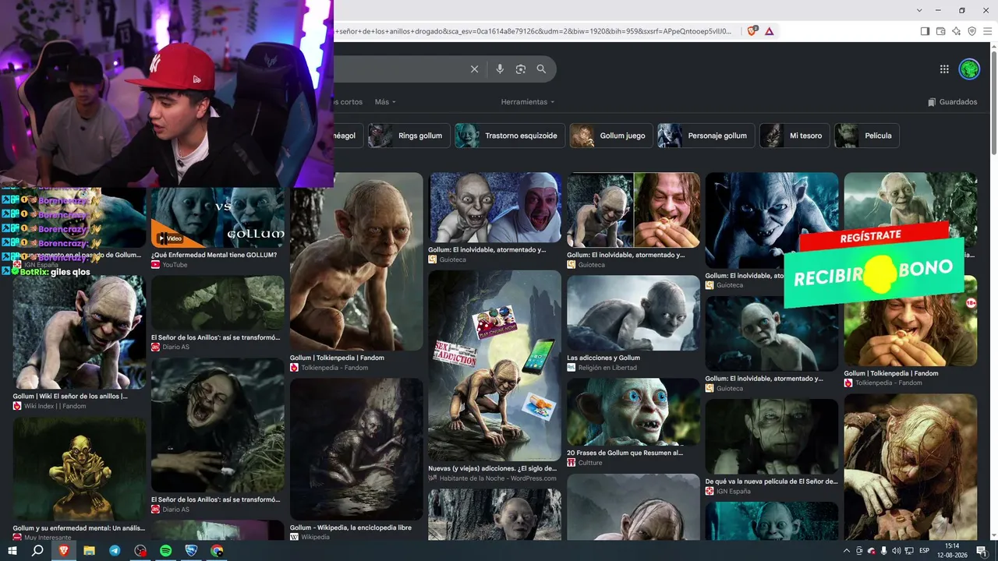Open the large Tolkienpedia Gollum crouching image
Image resolution: width=998 pixels, height=561 pixels.
tap(356, 261)
